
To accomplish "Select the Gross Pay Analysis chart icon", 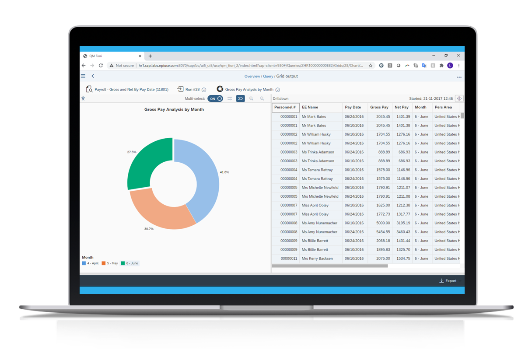I will coord(220,89).
